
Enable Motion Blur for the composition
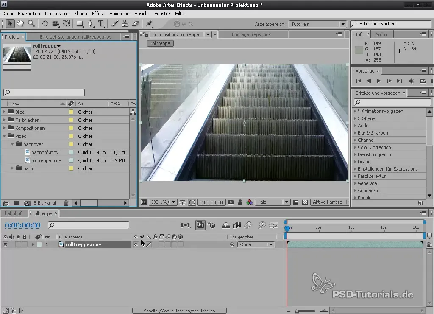coord(248,225)
